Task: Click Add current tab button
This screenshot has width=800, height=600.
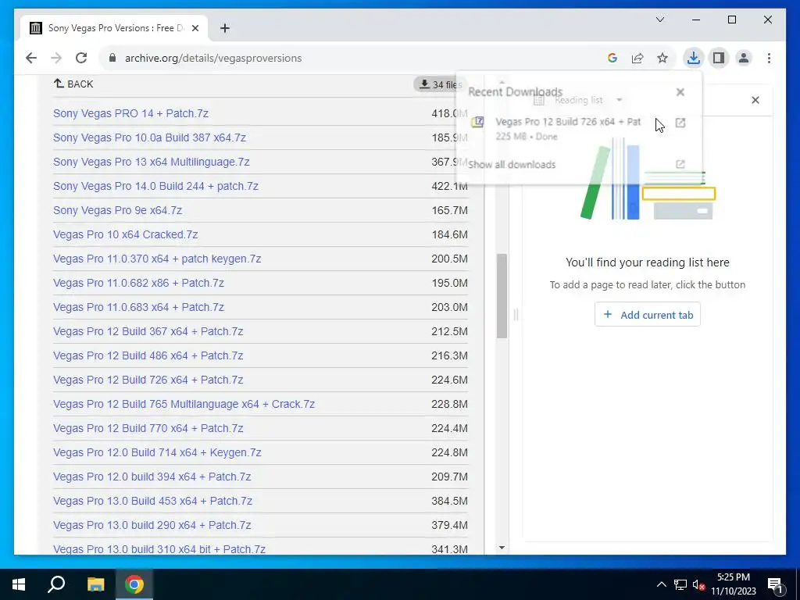Action: (x=648, y=315)
